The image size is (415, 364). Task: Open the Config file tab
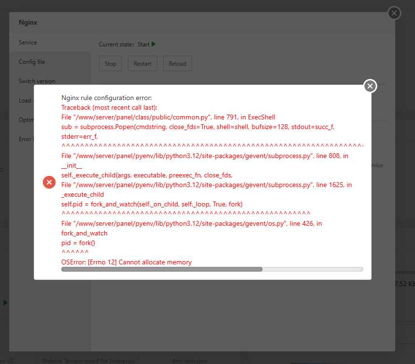tap(50, 62)
